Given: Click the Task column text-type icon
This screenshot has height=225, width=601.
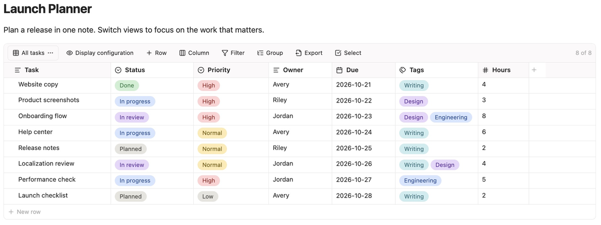Looking at the screenshot, I should click(18, 70).
